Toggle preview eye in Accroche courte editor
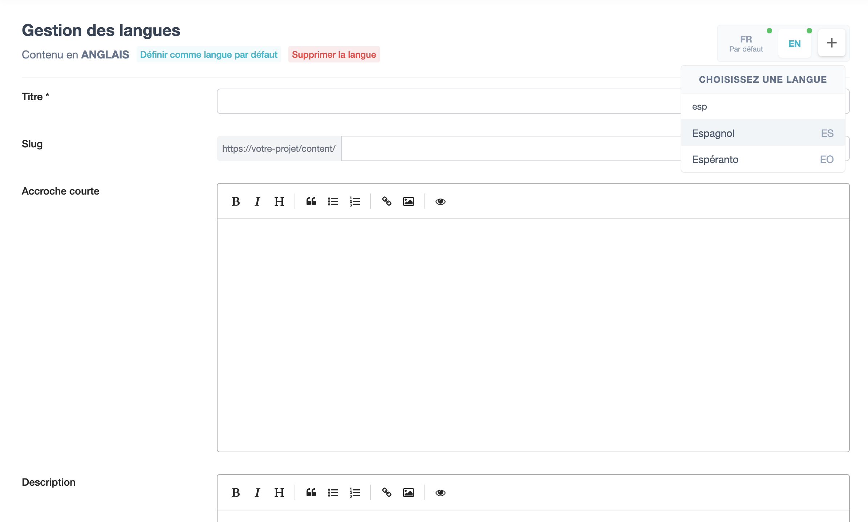The image size is (868, 522). point(440,201)
